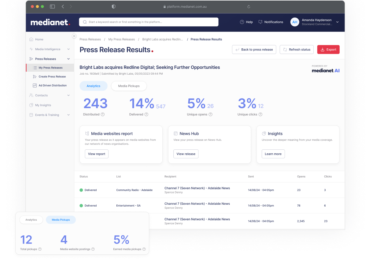Click the Export button

point(328,49)
